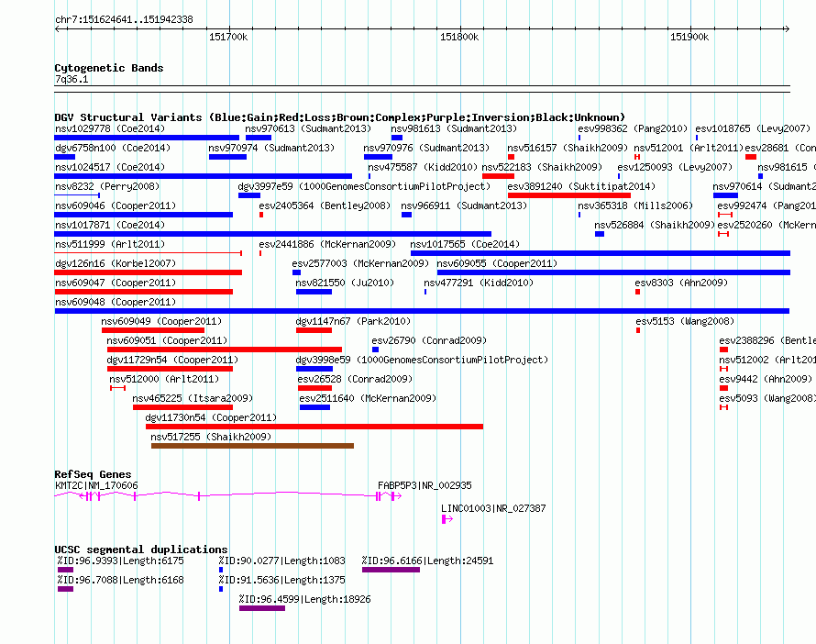The width and height of the screenshot is (816, 644).
Task: Click the FABP5P3|NR_002935 gene label
Action: tap(425, 485)
